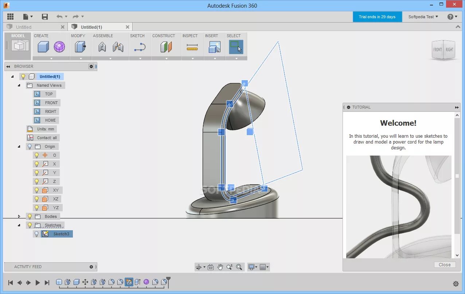Open the Grid and Snaps menu
465x294 pixels.
pos(265,267)
